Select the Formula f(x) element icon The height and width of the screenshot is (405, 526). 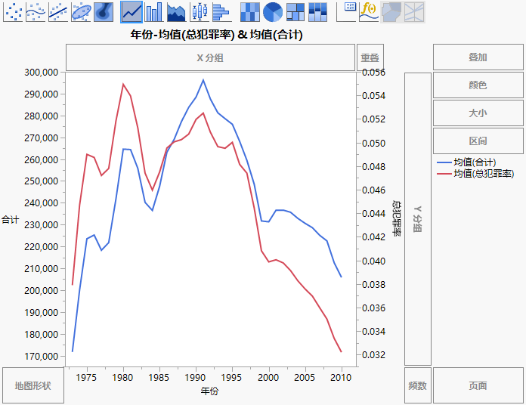[x=369, y=11]
